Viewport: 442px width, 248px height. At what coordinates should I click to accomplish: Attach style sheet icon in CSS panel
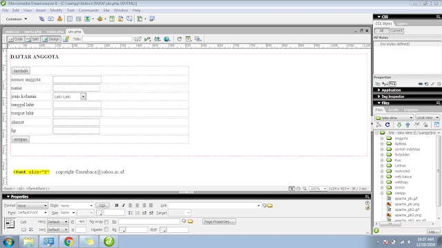point(421,84)
